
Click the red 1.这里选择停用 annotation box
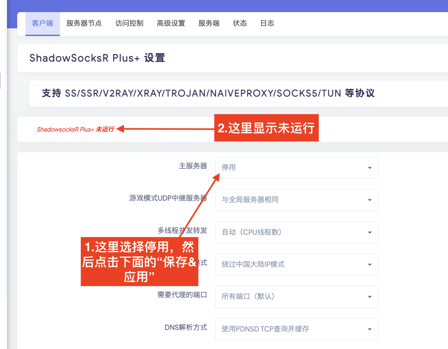click(139, 262)
